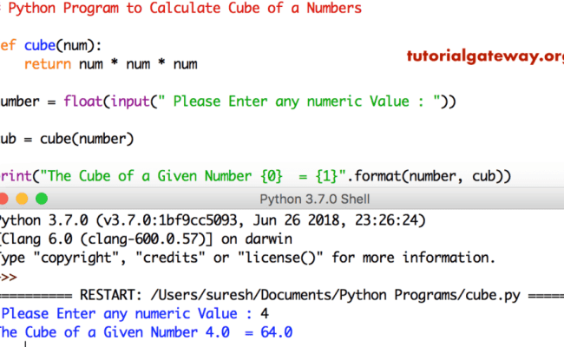Click the '>>>' shell prompt
The image size is (564, 347).
(9, 277)
